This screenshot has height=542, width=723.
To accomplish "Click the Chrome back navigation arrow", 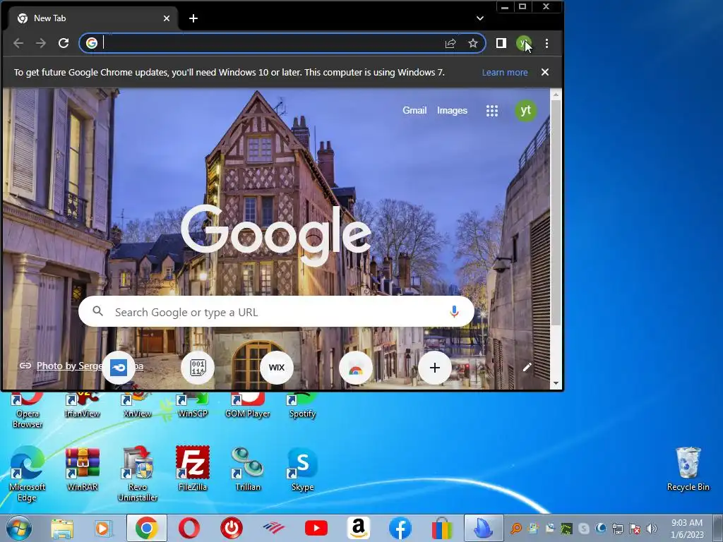I will coord(18,43).
